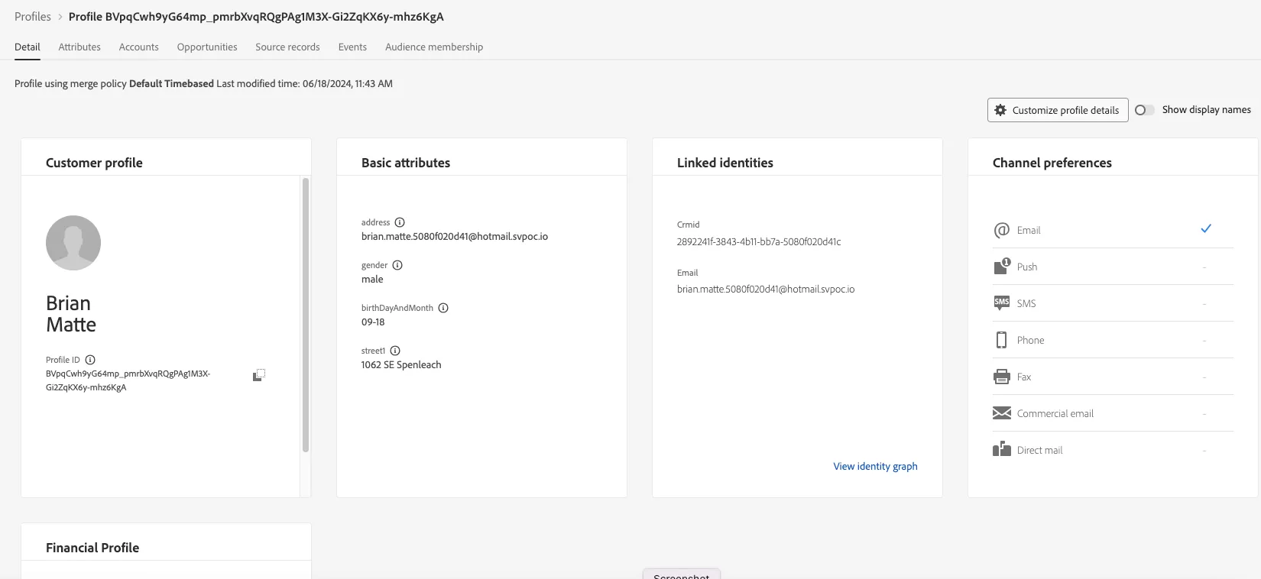Screen dimensions: 1261x579
Task: Select the Detail tab
Action: point(28,47)
